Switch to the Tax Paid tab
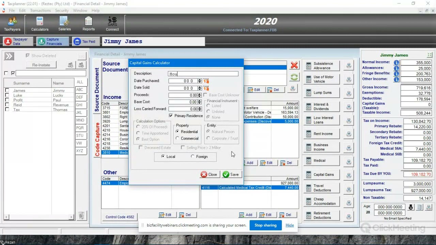This screenshot has height=245, width=436. 85,42
